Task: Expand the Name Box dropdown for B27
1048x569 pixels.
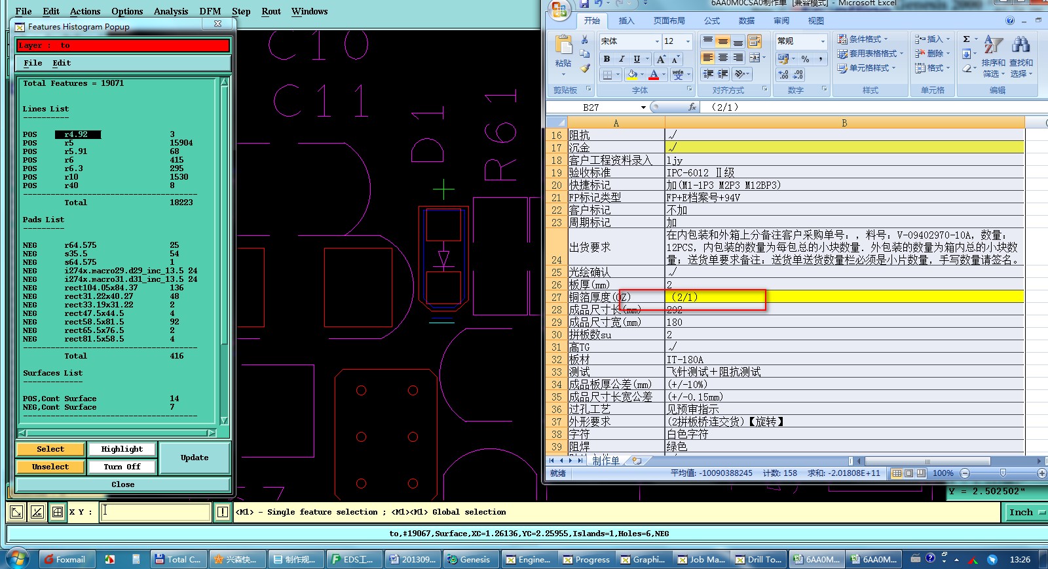Action: click(643, 108)
